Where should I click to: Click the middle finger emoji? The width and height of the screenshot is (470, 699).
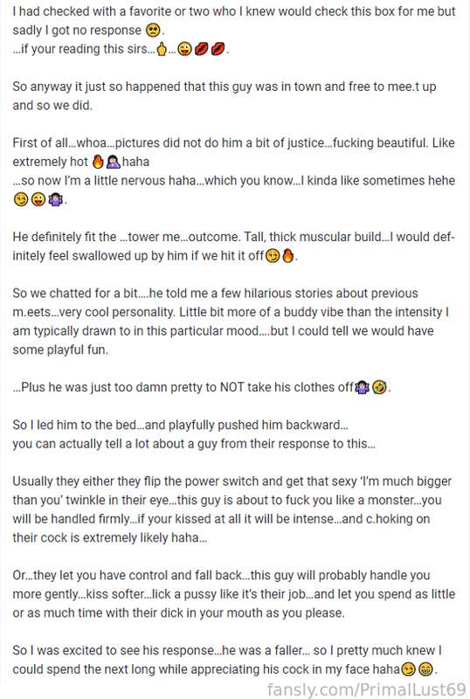(x=162, y=49)
